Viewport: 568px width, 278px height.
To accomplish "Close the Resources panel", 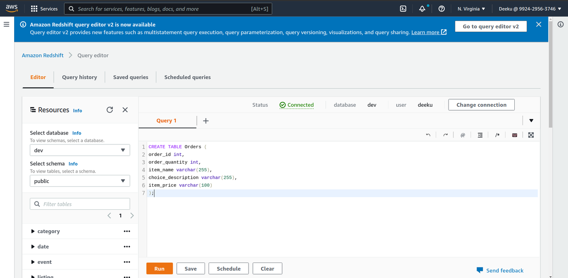I will click(x=125, y=110).
